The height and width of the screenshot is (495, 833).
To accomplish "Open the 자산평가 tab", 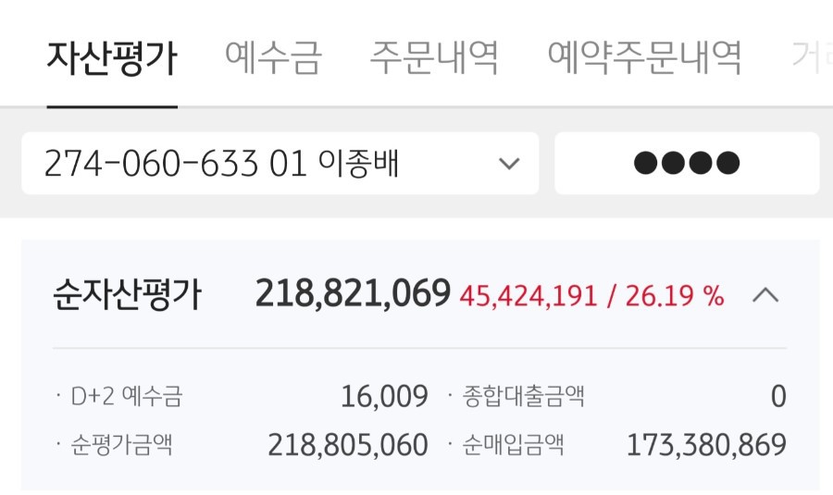I will 112,58.
